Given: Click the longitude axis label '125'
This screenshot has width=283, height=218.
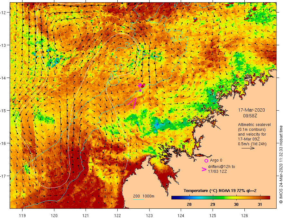Looking at the screenshot, I should coord(213,215).
